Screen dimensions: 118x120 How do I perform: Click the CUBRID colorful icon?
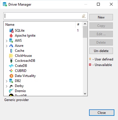(11, 71)
